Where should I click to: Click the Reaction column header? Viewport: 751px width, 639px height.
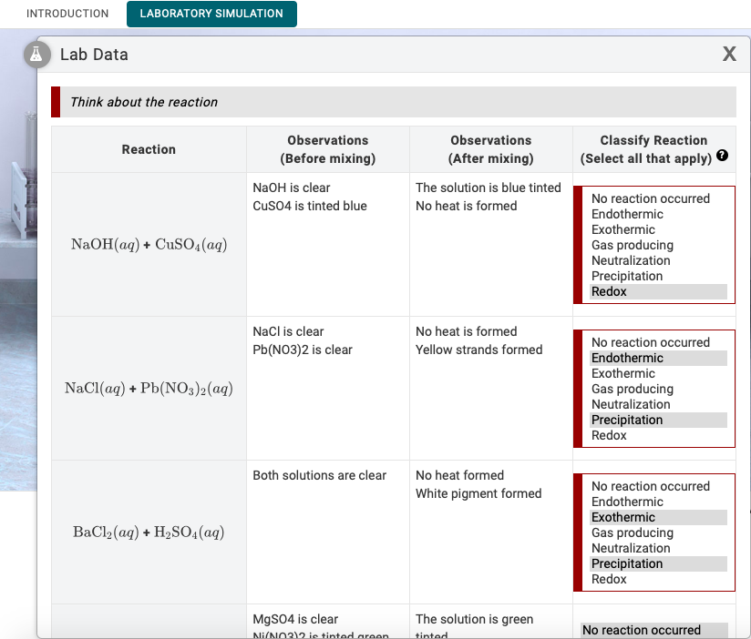coord(149,149)
